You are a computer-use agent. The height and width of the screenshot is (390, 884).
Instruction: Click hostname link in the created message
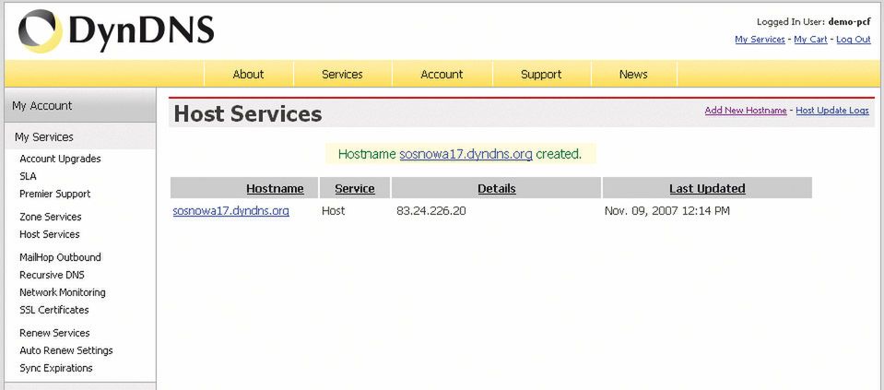(466, 154)
